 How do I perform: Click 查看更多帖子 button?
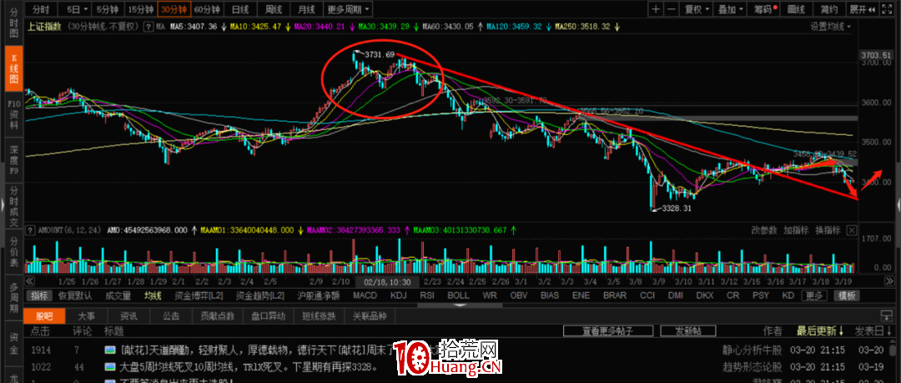(608, 330)
